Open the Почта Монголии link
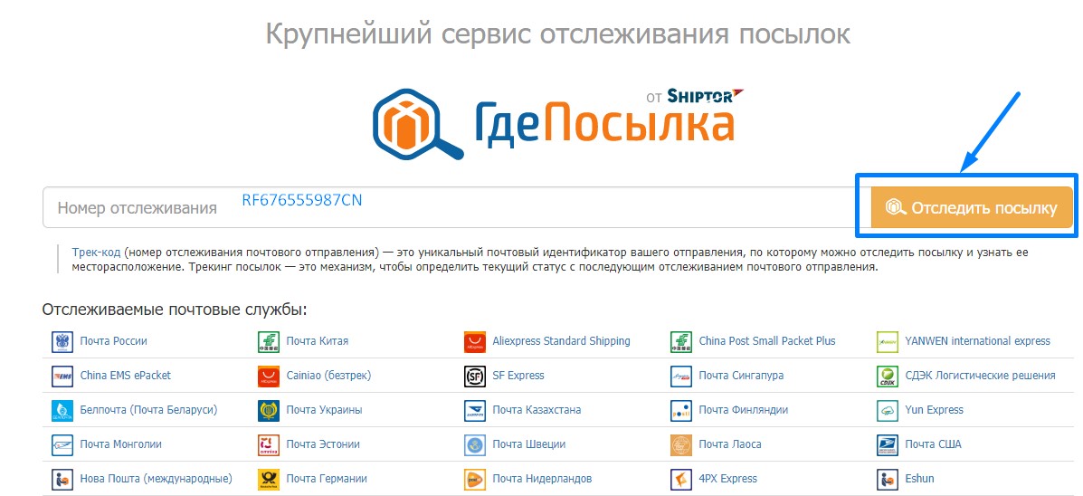 (x=121, y=445)
